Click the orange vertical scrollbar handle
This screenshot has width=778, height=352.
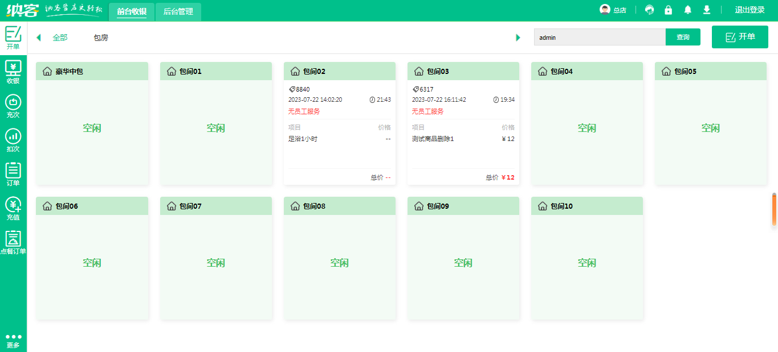[x=774, y=210]
